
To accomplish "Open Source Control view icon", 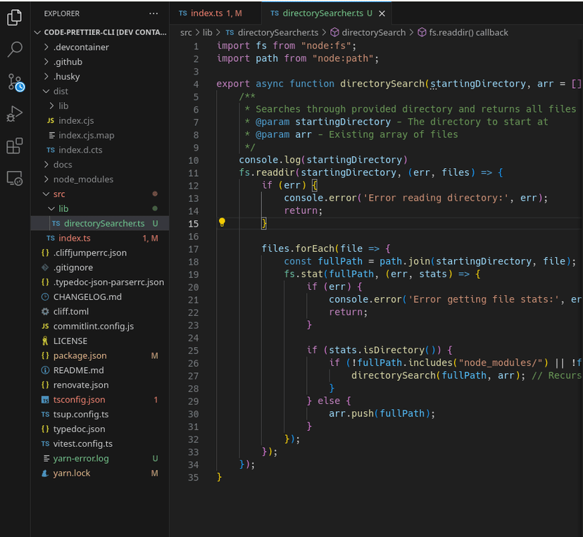I will pyautogui.click(x=15, y=82).
